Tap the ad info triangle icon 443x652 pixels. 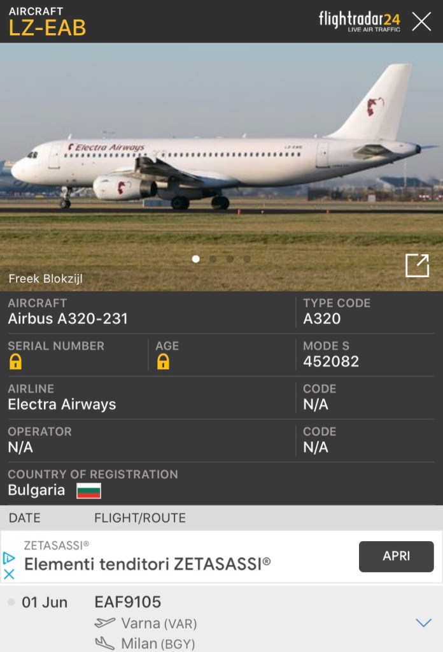coord(9,558)
